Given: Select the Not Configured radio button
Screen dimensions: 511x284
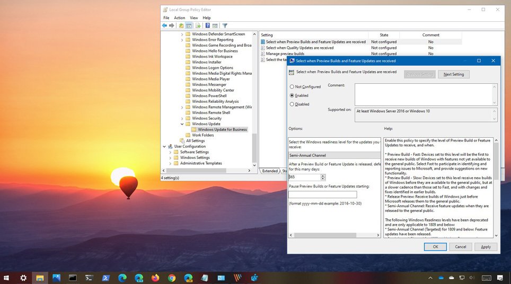Looking at the screenshot, I should click(x=292, y=86).
